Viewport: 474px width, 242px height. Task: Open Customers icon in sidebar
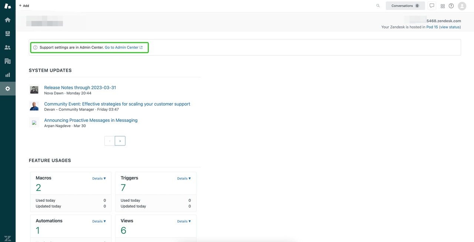[7, 47]
